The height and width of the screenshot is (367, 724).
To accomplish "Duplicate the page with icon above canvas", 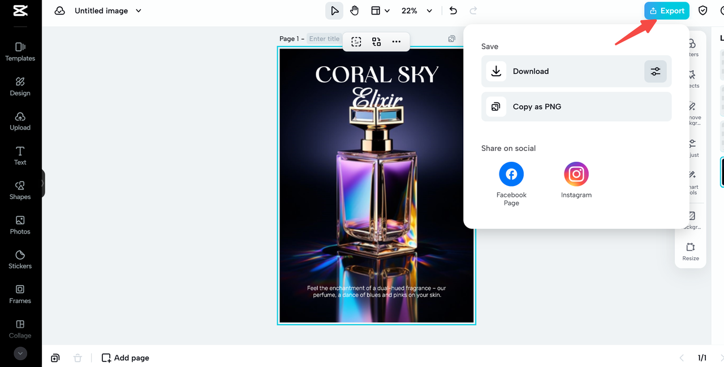I will pos(451,39).
